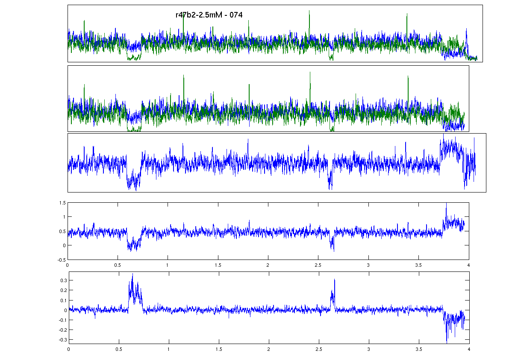The image size is (518, 353).
Task: Click the raised step near end of third plot
Action: (451, 147)
